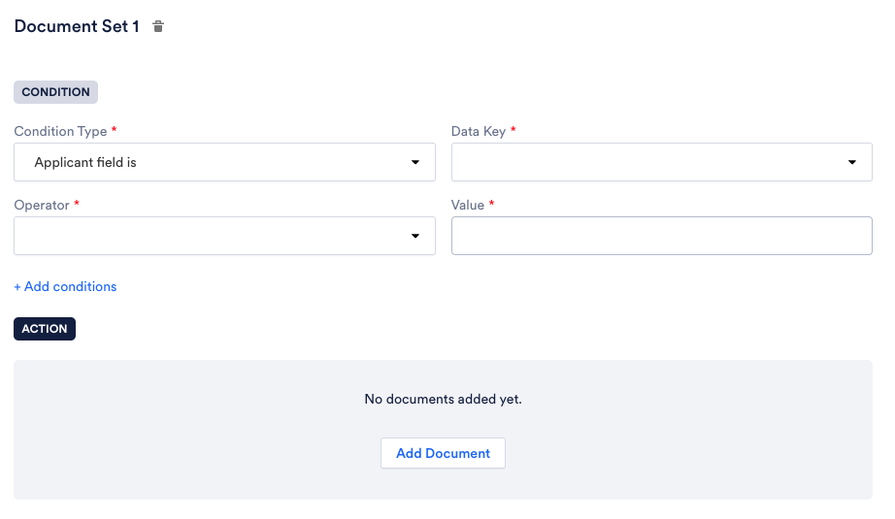This screenshot has height=519, width=895.
Task: Open the Operator dropdown
Action: coord(224,236)
